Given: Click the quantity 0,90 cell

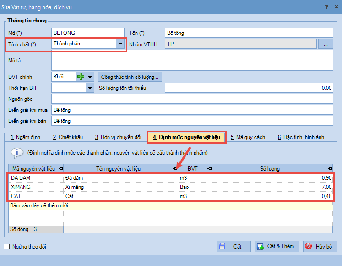Looking at the screenshot, I should pyautogui.click(x=272, y=178).
